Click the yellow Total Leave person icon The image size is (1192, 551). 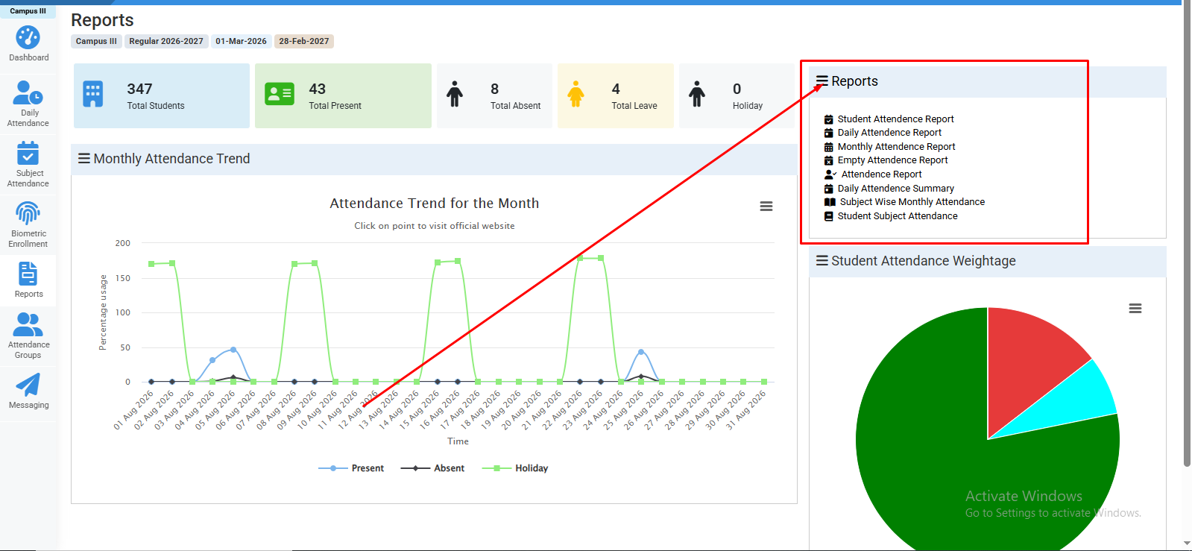[x=575, y=95]
